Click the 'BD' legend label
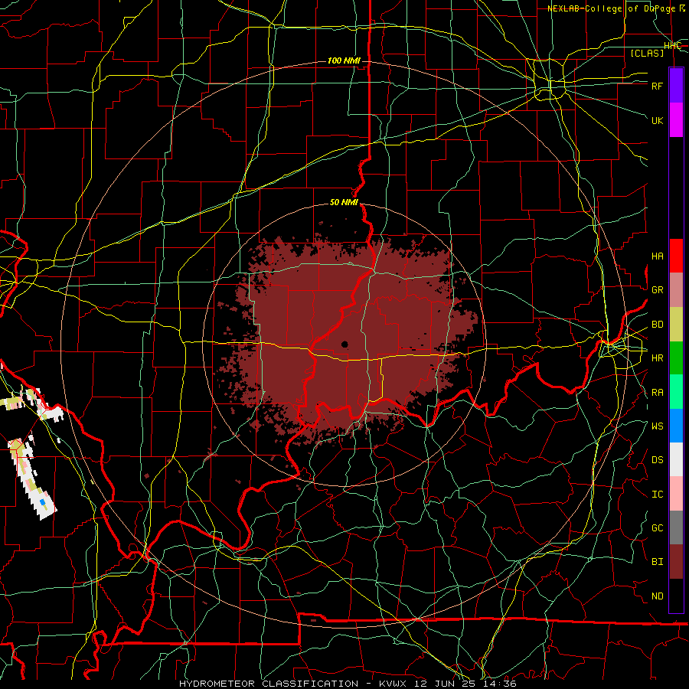 pos(657,325)
